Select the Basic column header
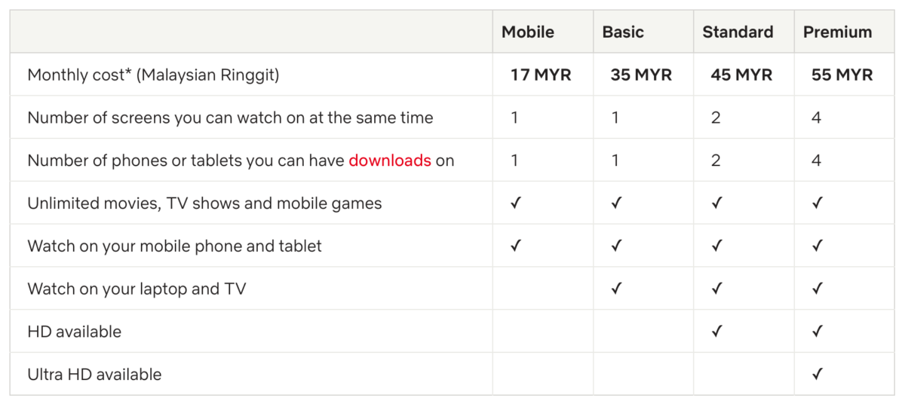 click(x=623, y=32)
